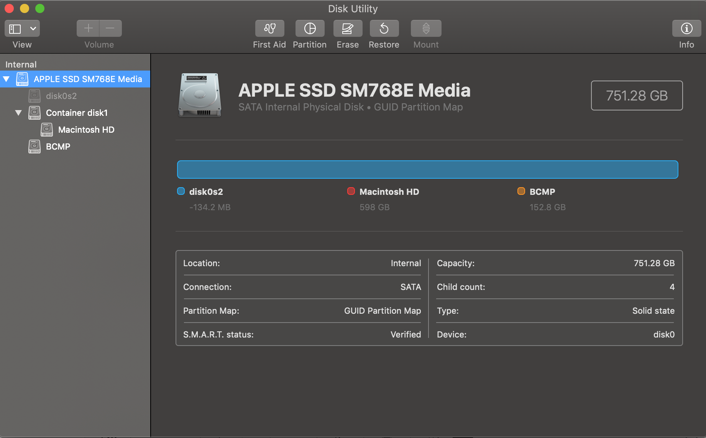Open the View dropdown chevron

33,29
